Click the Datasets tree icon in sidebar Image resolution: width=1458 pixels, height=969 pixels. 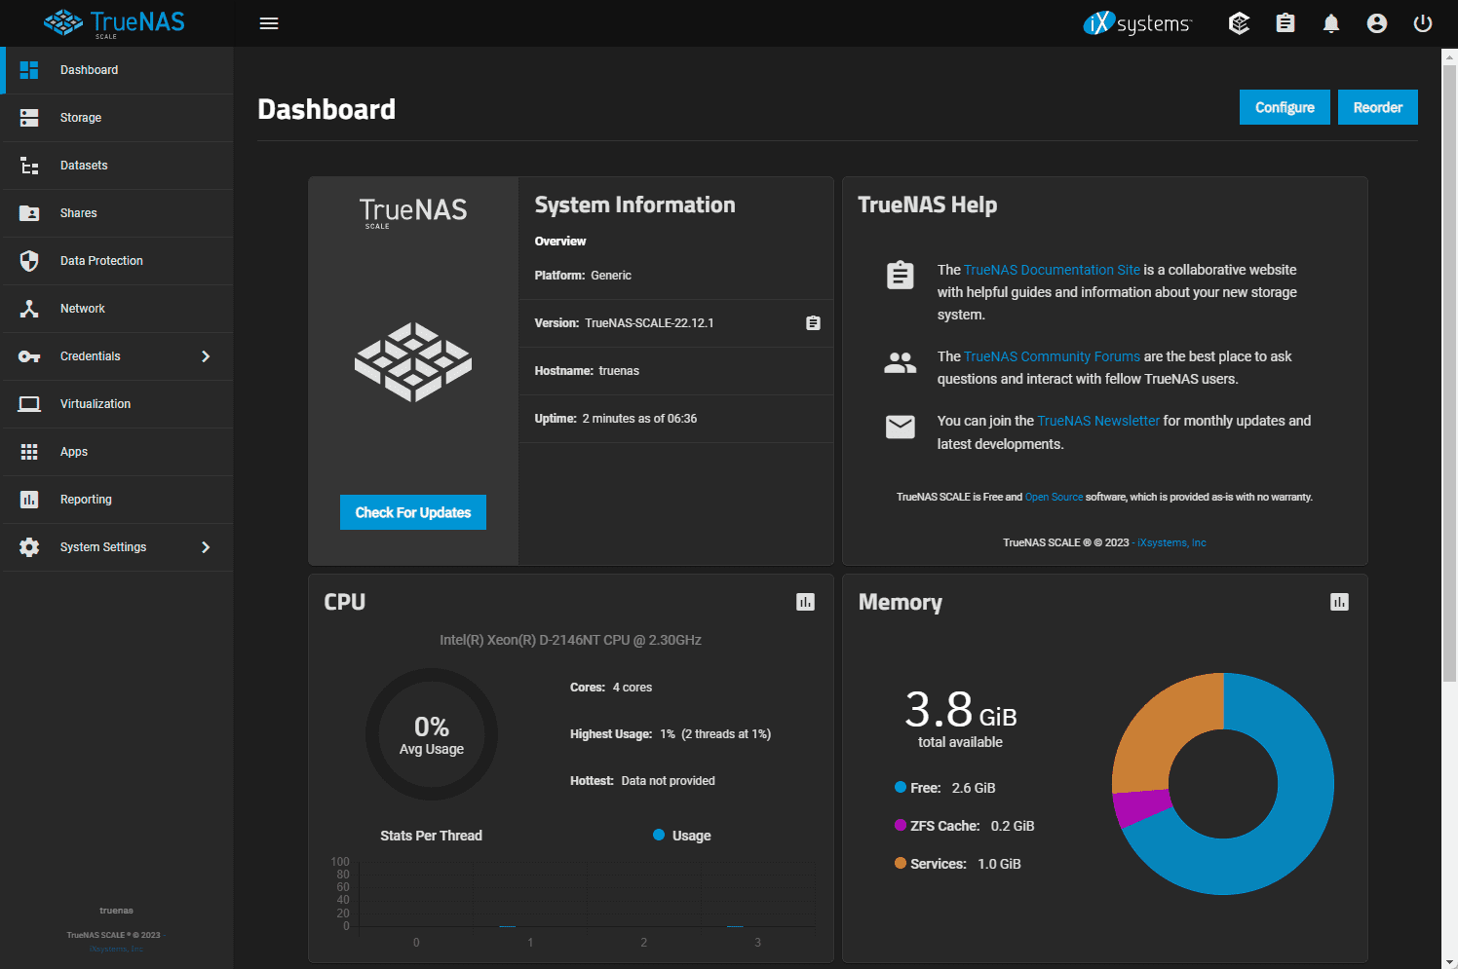point(29,166)
